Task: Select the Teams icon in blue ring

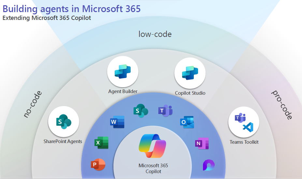Action: [165, 111]
